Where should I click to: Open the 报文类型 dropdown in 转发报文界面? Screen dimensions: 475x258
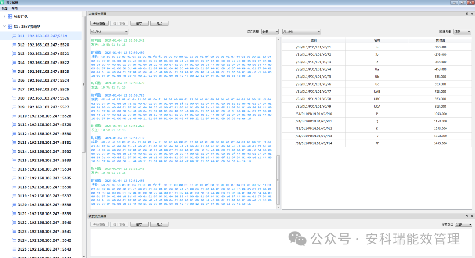(464, 224)
